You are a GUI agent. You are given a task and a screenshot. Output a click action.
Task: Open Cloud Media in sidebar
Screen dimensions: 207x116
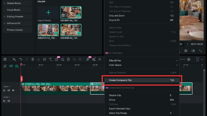17,10
